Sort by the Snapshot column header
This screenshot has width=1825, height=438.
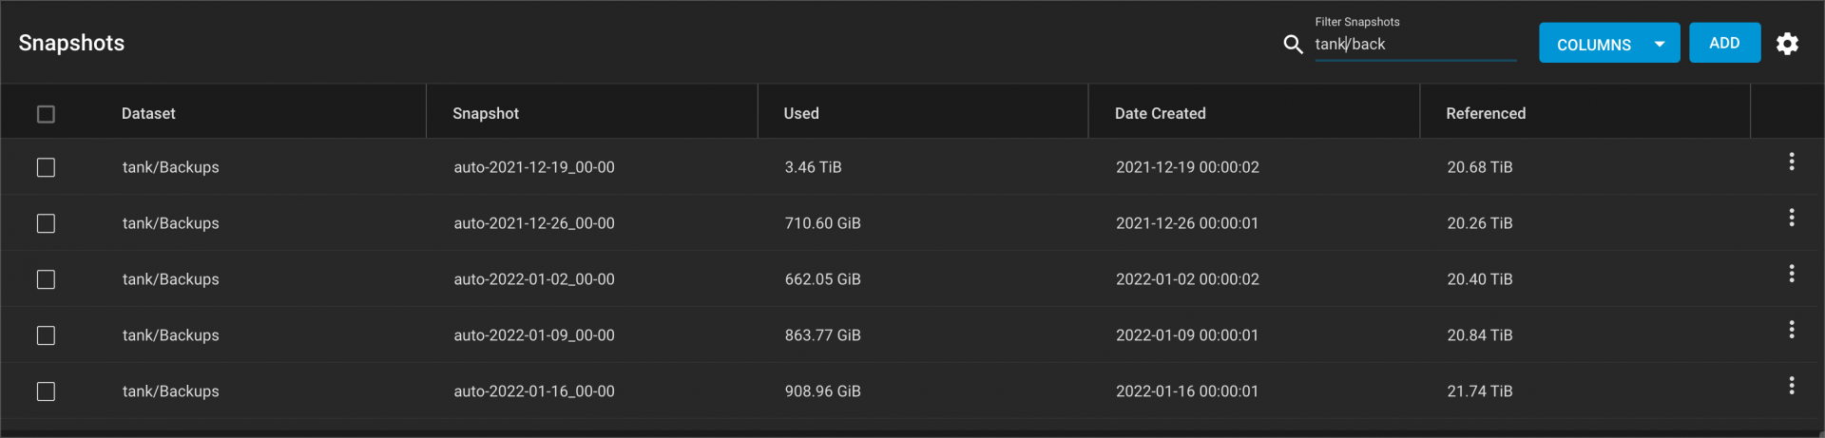(486, 114)
